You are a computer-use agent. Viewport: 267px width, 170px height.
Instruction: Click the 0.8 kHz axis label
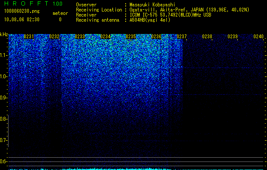click(3, 119)
